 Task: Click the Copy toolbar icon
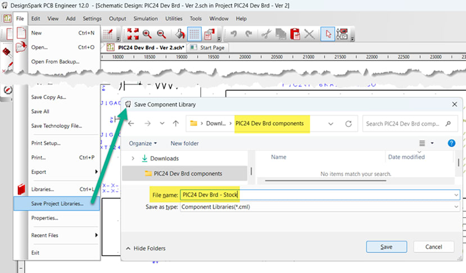(x=280, y=34)
